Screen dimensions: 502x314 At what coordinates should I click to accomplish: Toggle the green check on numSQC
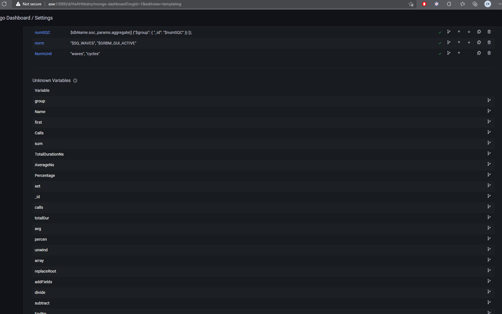tap(440, 32)
